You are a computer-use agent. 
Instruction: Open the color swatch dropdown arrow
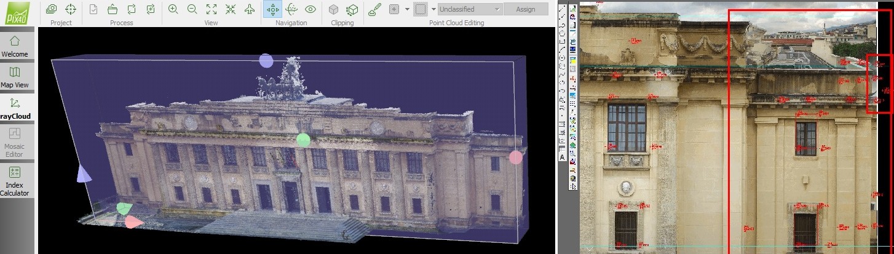433,9
